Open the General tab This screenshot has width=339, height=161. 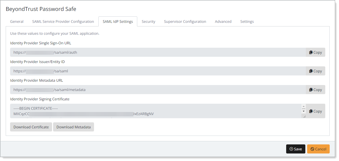(17, 22)
